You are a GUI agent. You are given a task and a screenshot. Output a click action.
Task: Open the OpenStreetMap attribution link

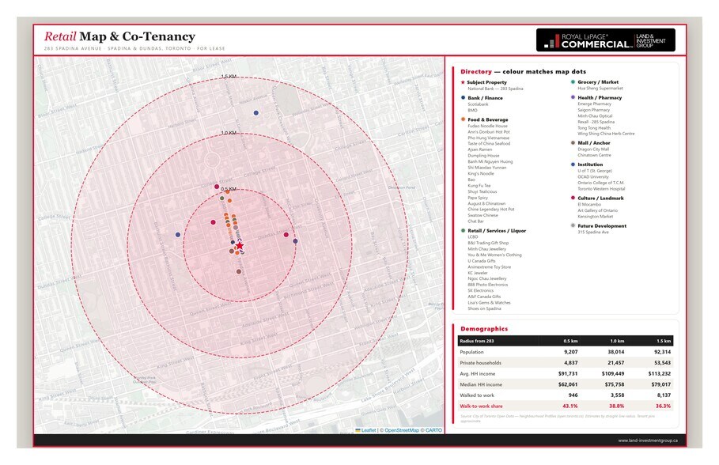coord(402,430)
